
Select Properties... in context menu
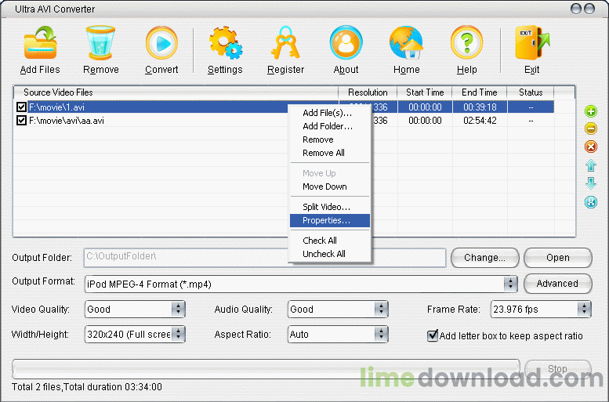pos(326,220)
